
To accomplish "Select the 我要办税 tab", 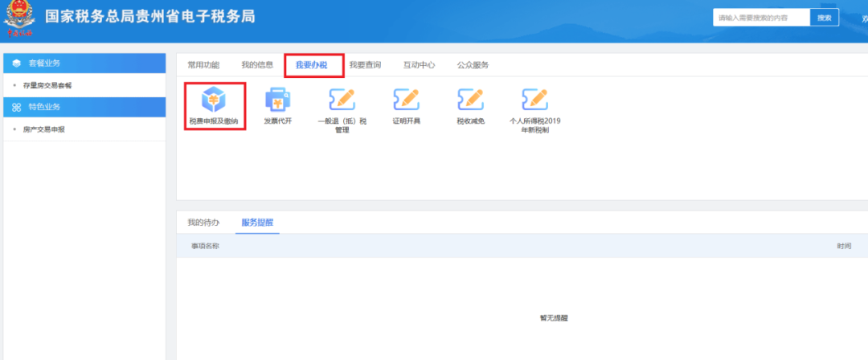I will point(312,65).
